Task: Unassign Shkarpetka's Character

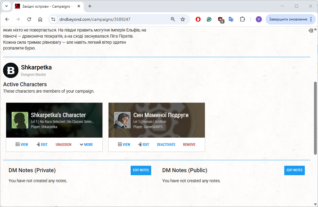Action: [63, 145]
